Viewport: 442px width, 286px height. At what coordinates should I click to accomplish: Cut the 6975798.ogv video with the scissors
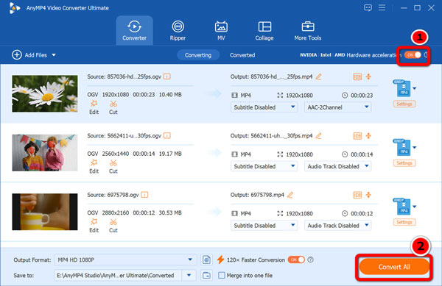[113, 225]
